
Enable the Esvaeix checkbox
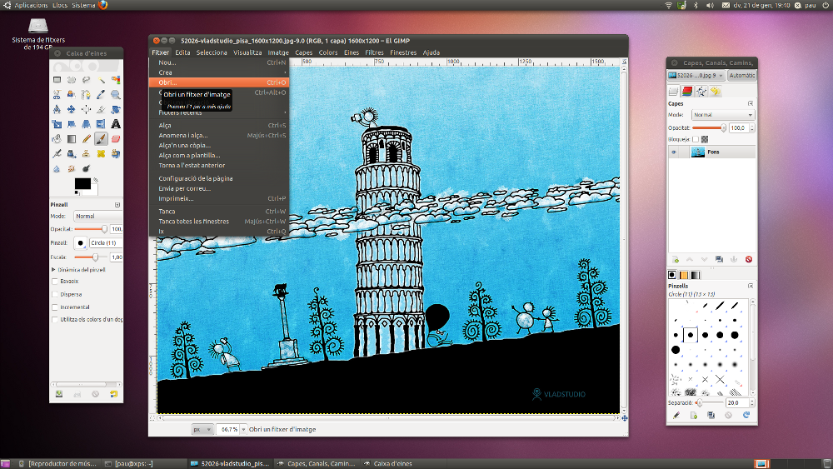pos(55,282)
